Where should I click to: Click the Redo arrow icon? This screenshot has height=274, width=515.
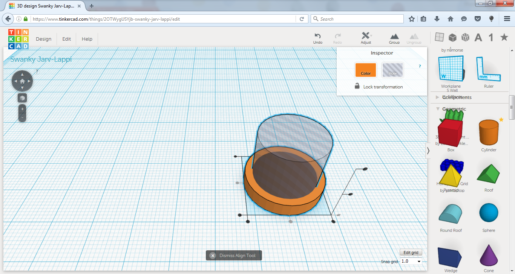(337, 36)
